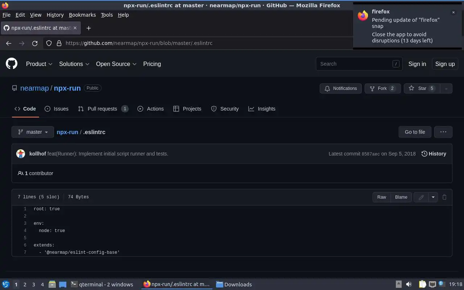
Task: Open the File menu
Action: pos(7,15)
